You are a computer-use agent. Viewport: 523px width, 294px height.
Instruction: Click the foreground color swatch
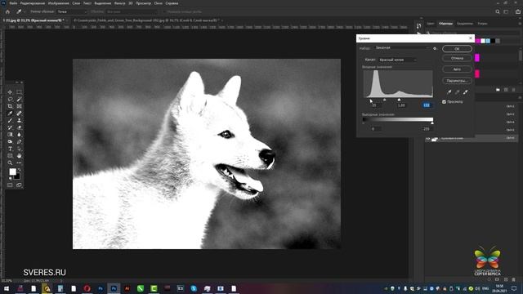click(x=12, y=171)
